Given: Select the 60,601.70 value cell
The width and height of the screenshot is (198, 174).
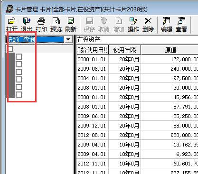Looking at the screenshot, I should pyautogui.click(x=170, y=164).
